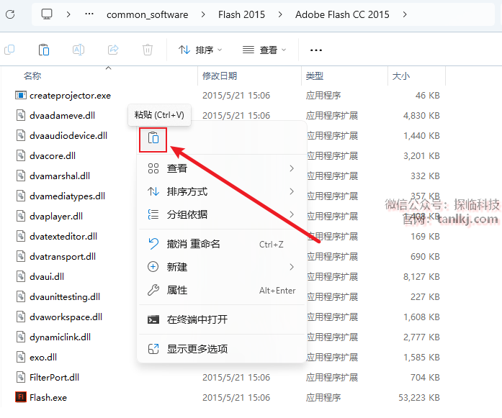502x418 pixels.
Task: Expand chevron after common_software breadcrumb
Action: 203,14
